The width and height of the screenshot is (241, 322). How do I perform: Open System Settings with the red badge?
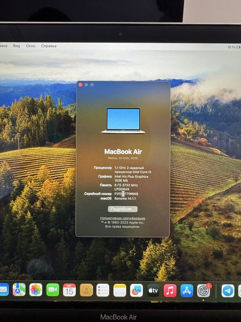(x=203, y=291)
